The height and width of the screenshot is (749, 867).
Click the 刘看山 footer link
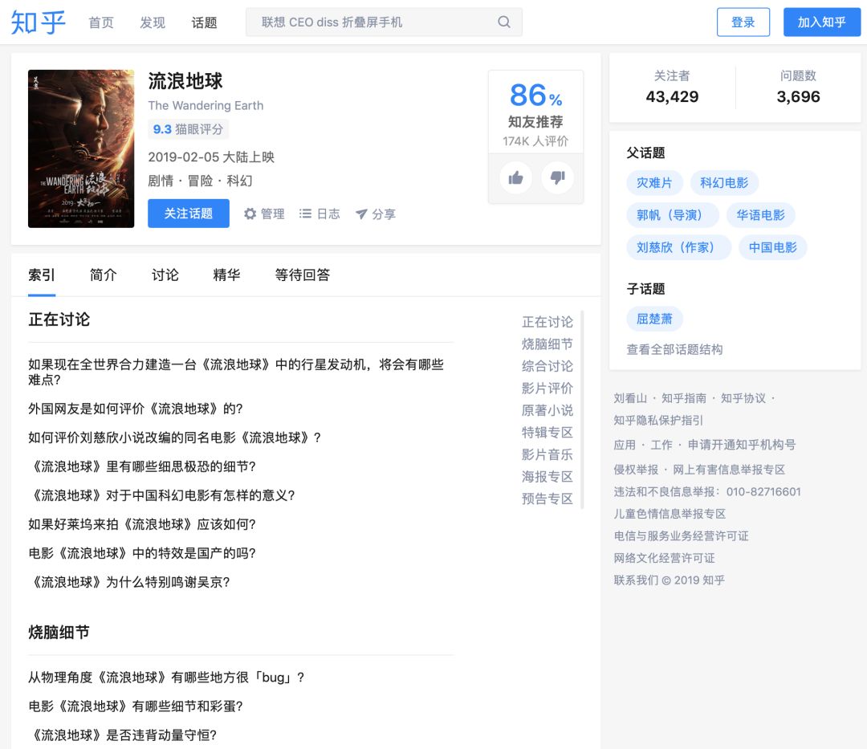[x=630, y=398]
